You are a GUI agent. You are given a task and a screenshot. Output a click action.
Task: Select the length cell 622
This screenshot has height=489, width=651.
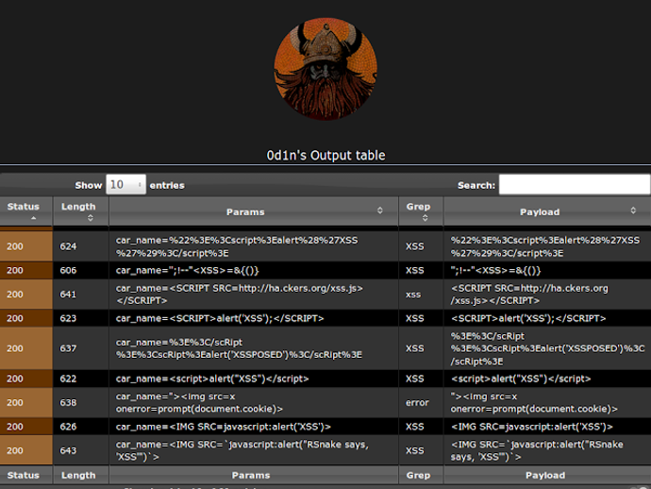point(81,379)
